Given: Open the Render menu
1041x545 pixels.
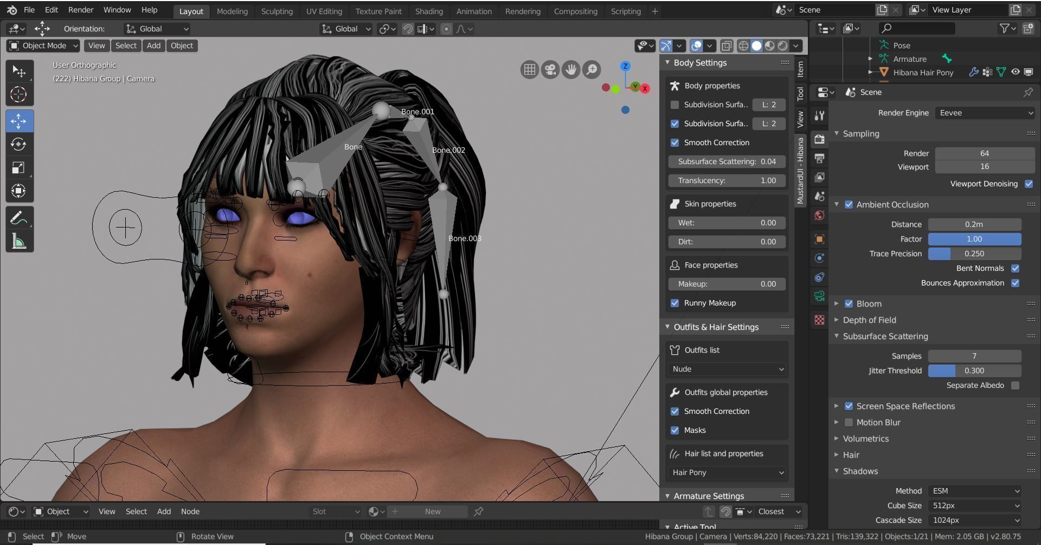Looking at the screenshot, I should click(81, 10).
